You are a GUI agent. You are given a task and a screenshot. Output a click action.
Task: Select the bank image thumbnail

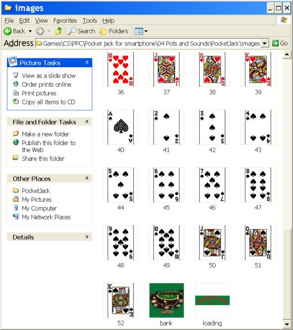167,300
